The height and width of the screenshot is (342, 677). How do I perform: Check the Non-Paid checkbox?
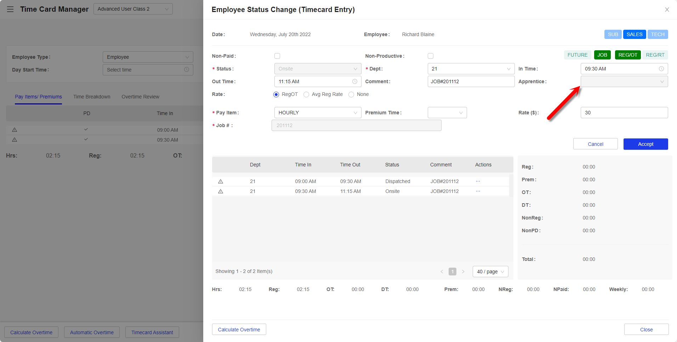(x=277, y=56)
